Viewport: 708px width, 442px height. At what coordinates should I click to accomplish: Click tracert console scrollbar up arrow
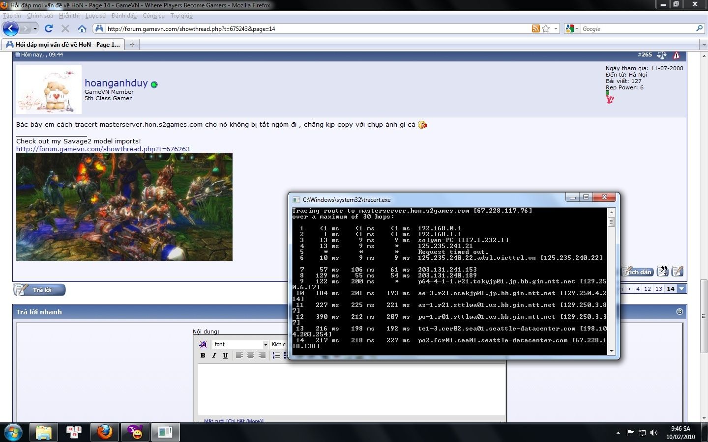click(x=612, y=212)
